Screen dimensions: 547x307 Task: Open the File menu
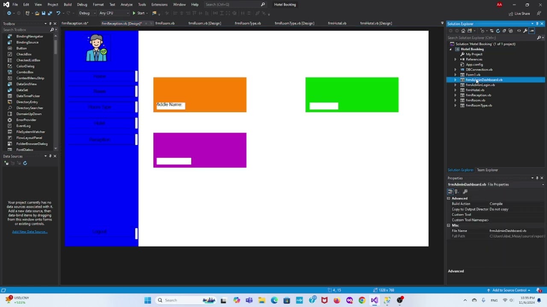pos(15,4)
